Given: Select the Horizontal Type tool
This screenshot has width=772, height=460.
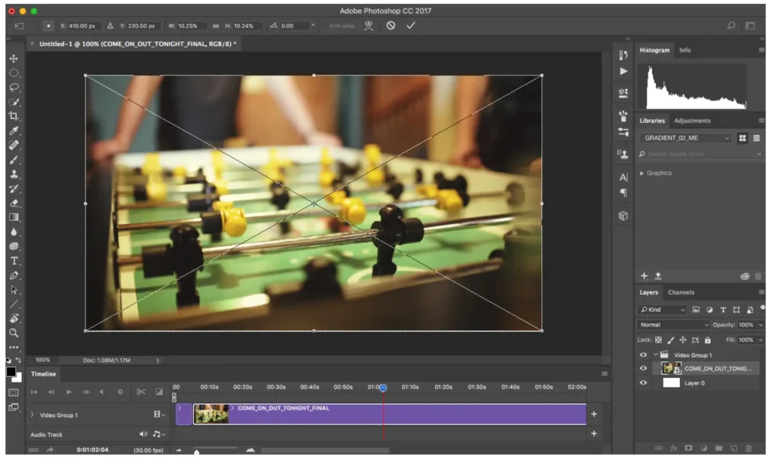Looking at the screenshot, I should [x=14, y=261].
